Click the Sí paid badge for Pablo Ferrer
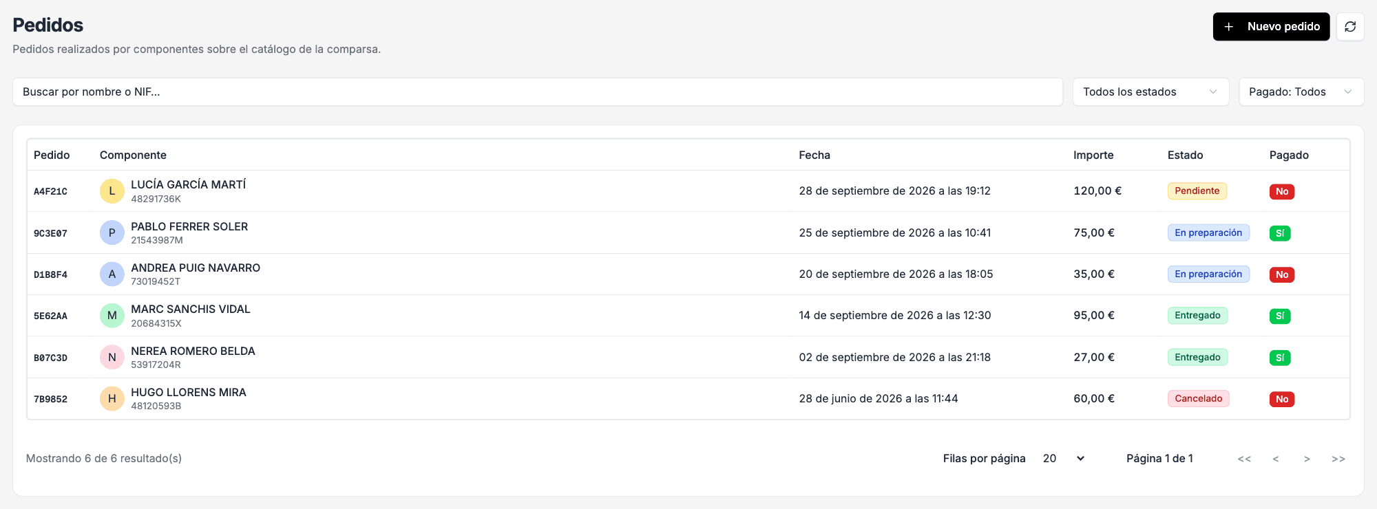The image size is (1377, 509). pyautogui.click(x=1280, y=233)
